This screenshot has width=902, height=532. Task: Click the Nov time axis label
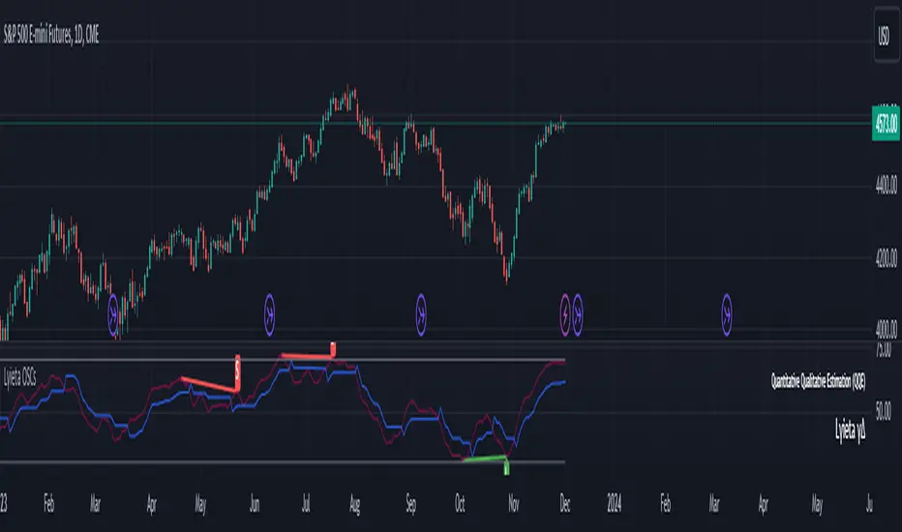click(514, 504)
